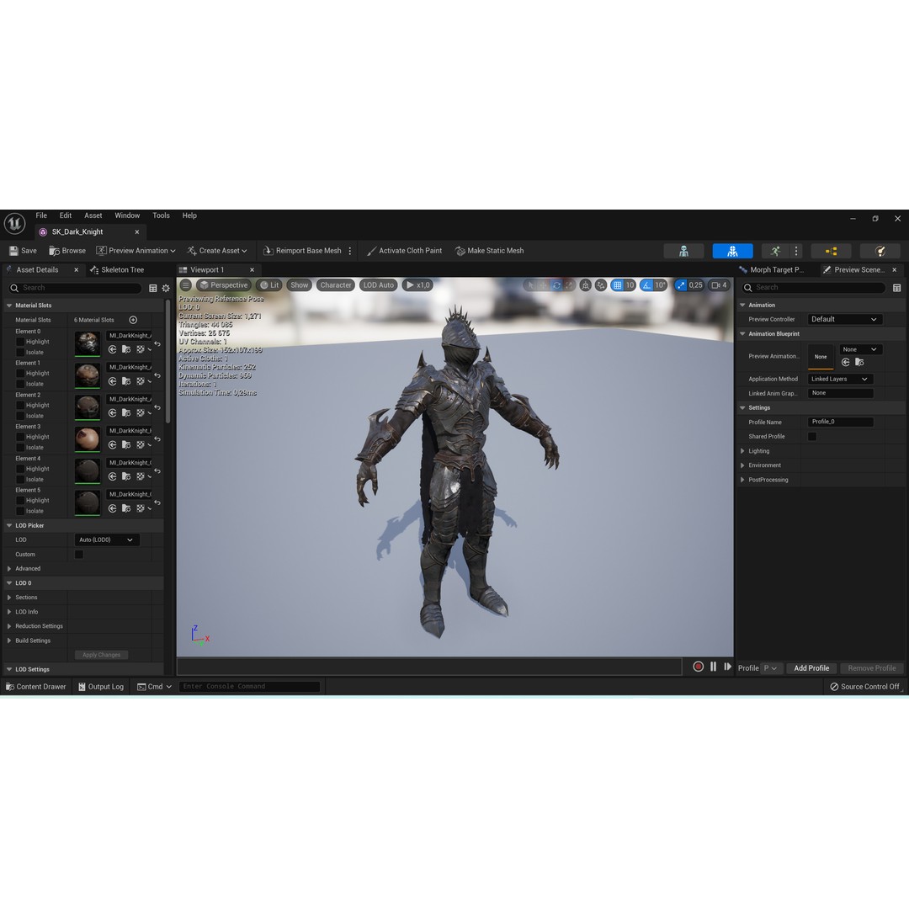The height and width of the screenshot is (909, 909).
Task: Enable Isolate for Element 2
Action: click(20, 417)
